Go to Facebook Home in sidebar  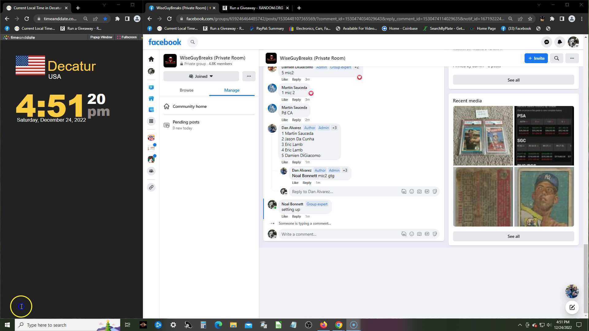pos(151,59)
